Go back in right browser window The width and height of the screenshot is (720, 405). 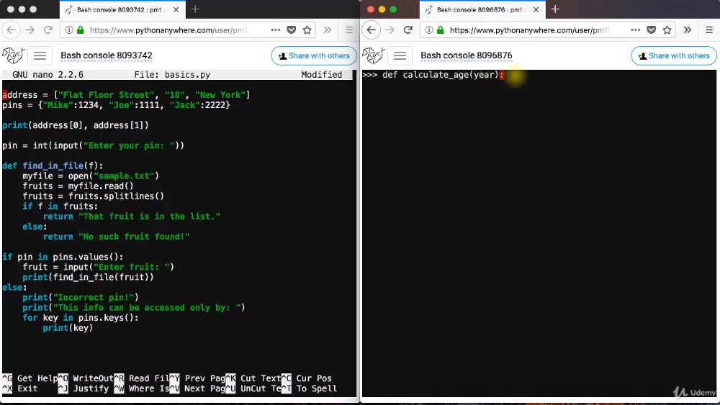[372, 29]
